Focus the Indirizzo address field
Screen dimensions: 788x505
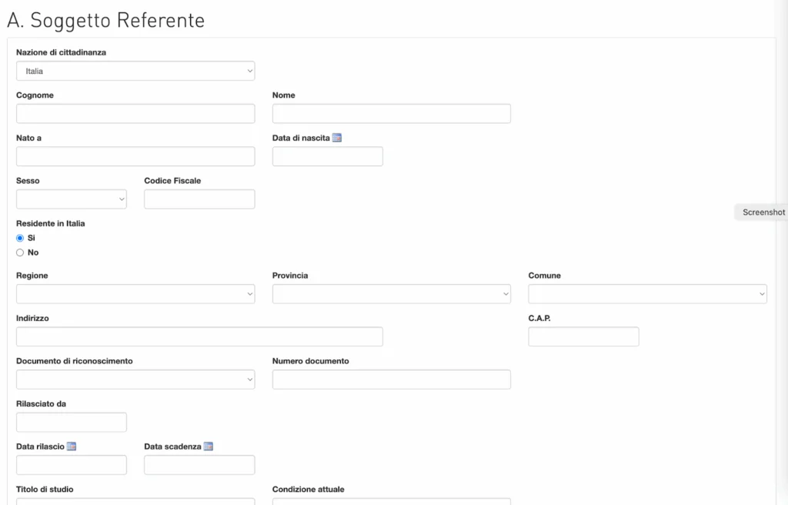[x=199, y=336]
